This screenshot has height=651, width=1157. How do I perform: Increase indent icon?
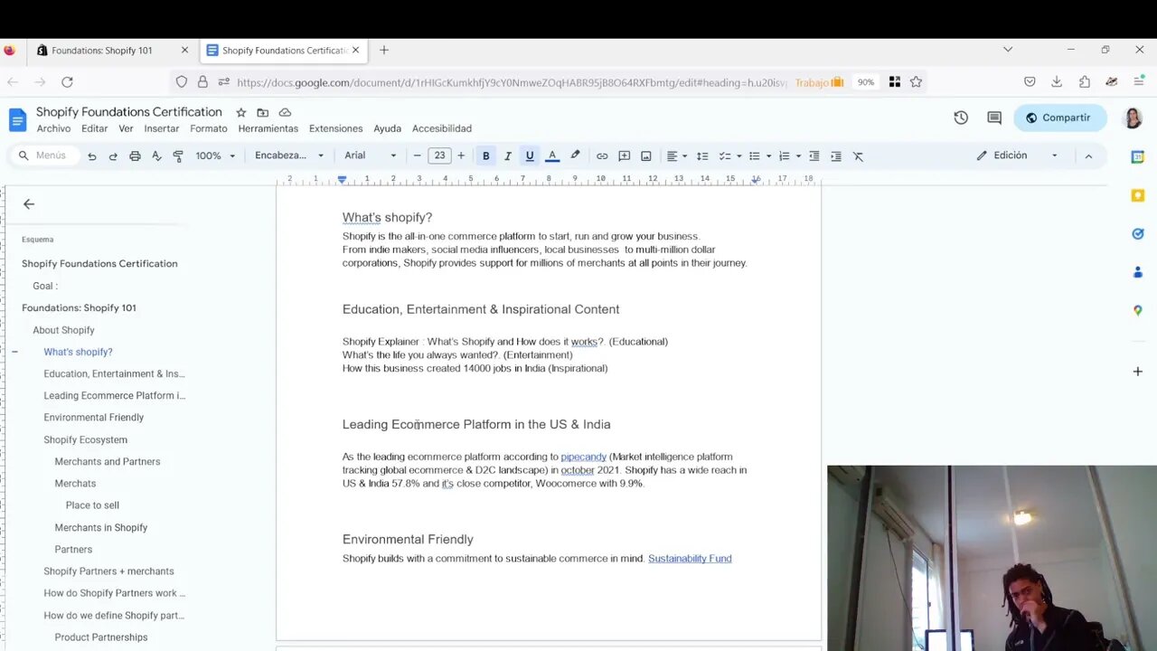[836, 156]
